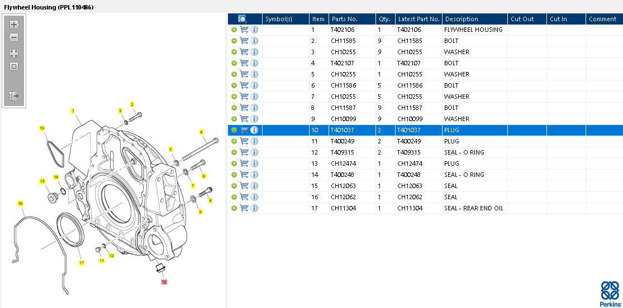Click the four-squares grid view icon

[14, 54]
